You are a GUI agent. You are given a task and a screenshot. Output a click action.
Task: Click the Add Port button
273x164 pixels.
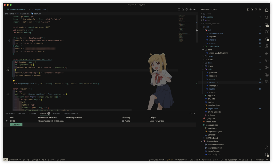tap(16, 125)
